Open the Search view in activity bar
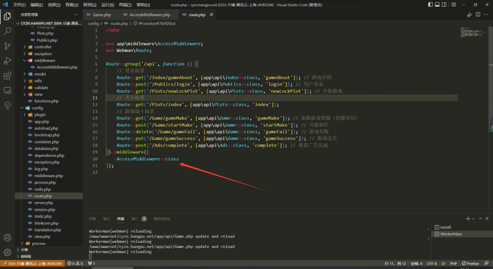493x269 pixels. 7,31
